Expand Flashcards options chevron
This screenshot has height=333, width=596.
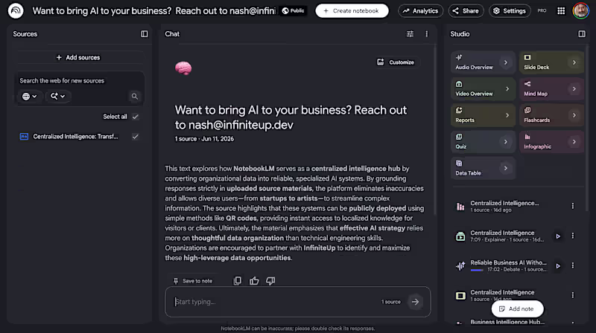574,115
